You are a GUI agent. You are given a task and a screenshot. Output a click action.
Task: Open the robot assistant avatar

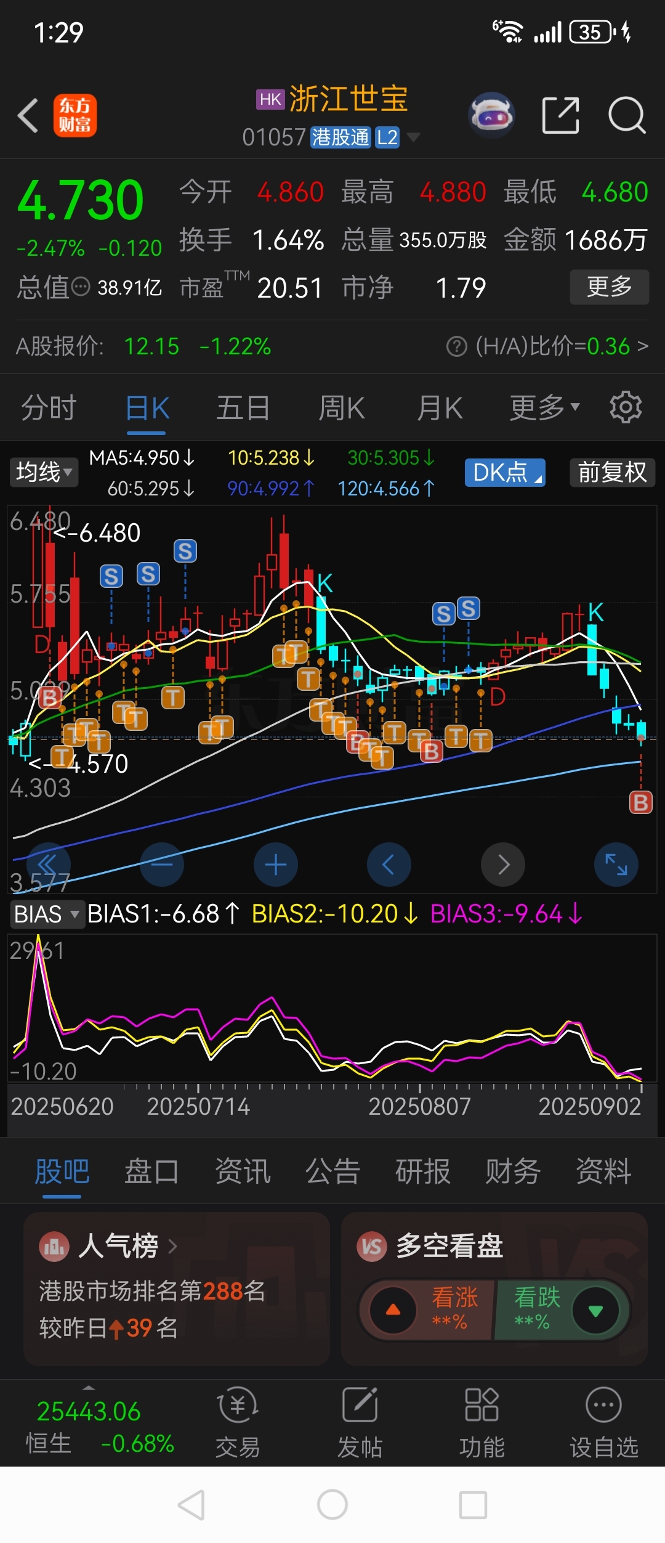pyautogui.click(x=491, y=115)
